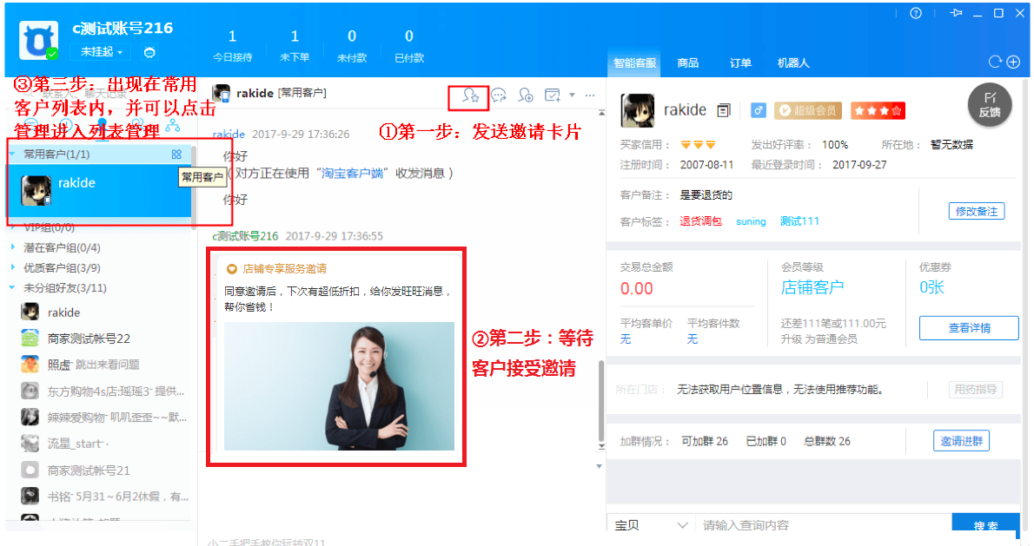
Task: Click the note icon next to rakide name
Action: click(724, 110)
